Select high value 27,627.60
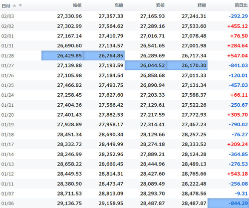The height and width of the screenshot is (208, 249). pyautogui.click(x=111, y=95)
